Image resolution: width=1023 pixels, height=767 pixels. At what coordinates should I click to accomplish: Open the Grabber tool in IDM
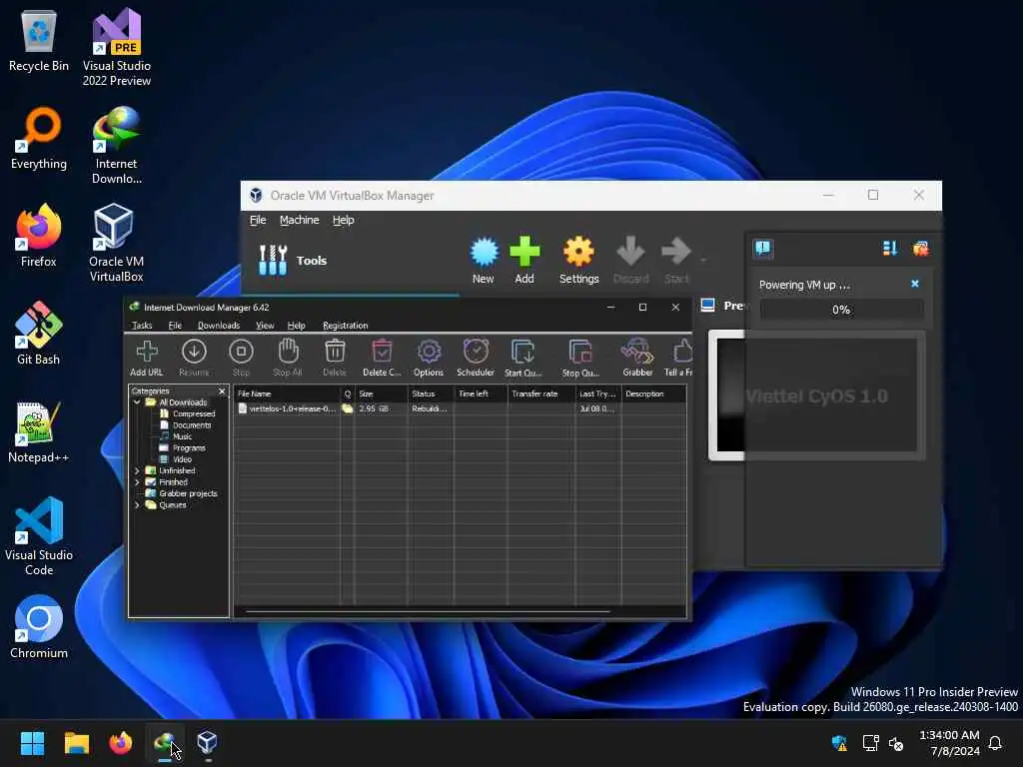[637, 358]
